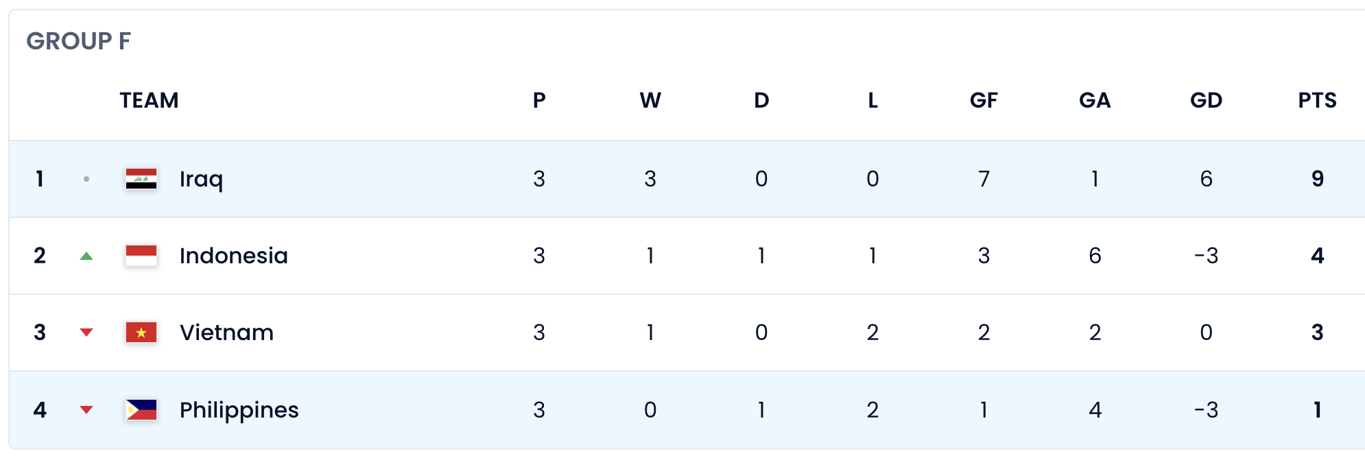Click Iraq's grey no-change dot
The height and width of the screenshot is (469, 1365).
coord(86,179)
